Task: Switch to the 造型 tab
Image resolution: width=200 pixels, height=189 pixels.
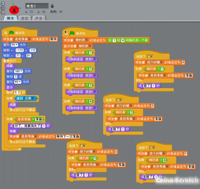Action: click(x=25, y=18)
